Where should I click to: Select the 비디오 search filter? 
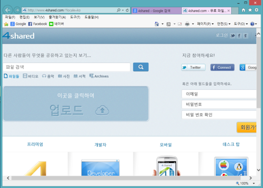point(31,76)
